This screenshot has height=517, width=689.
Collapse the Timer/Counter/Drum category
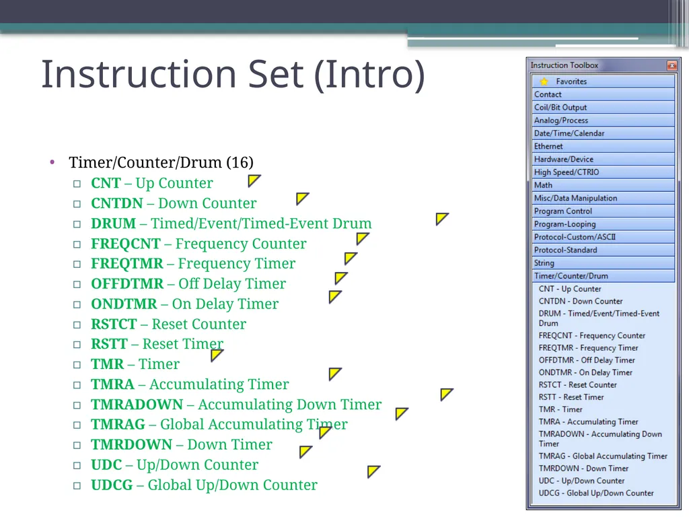[x=604, y=276]
